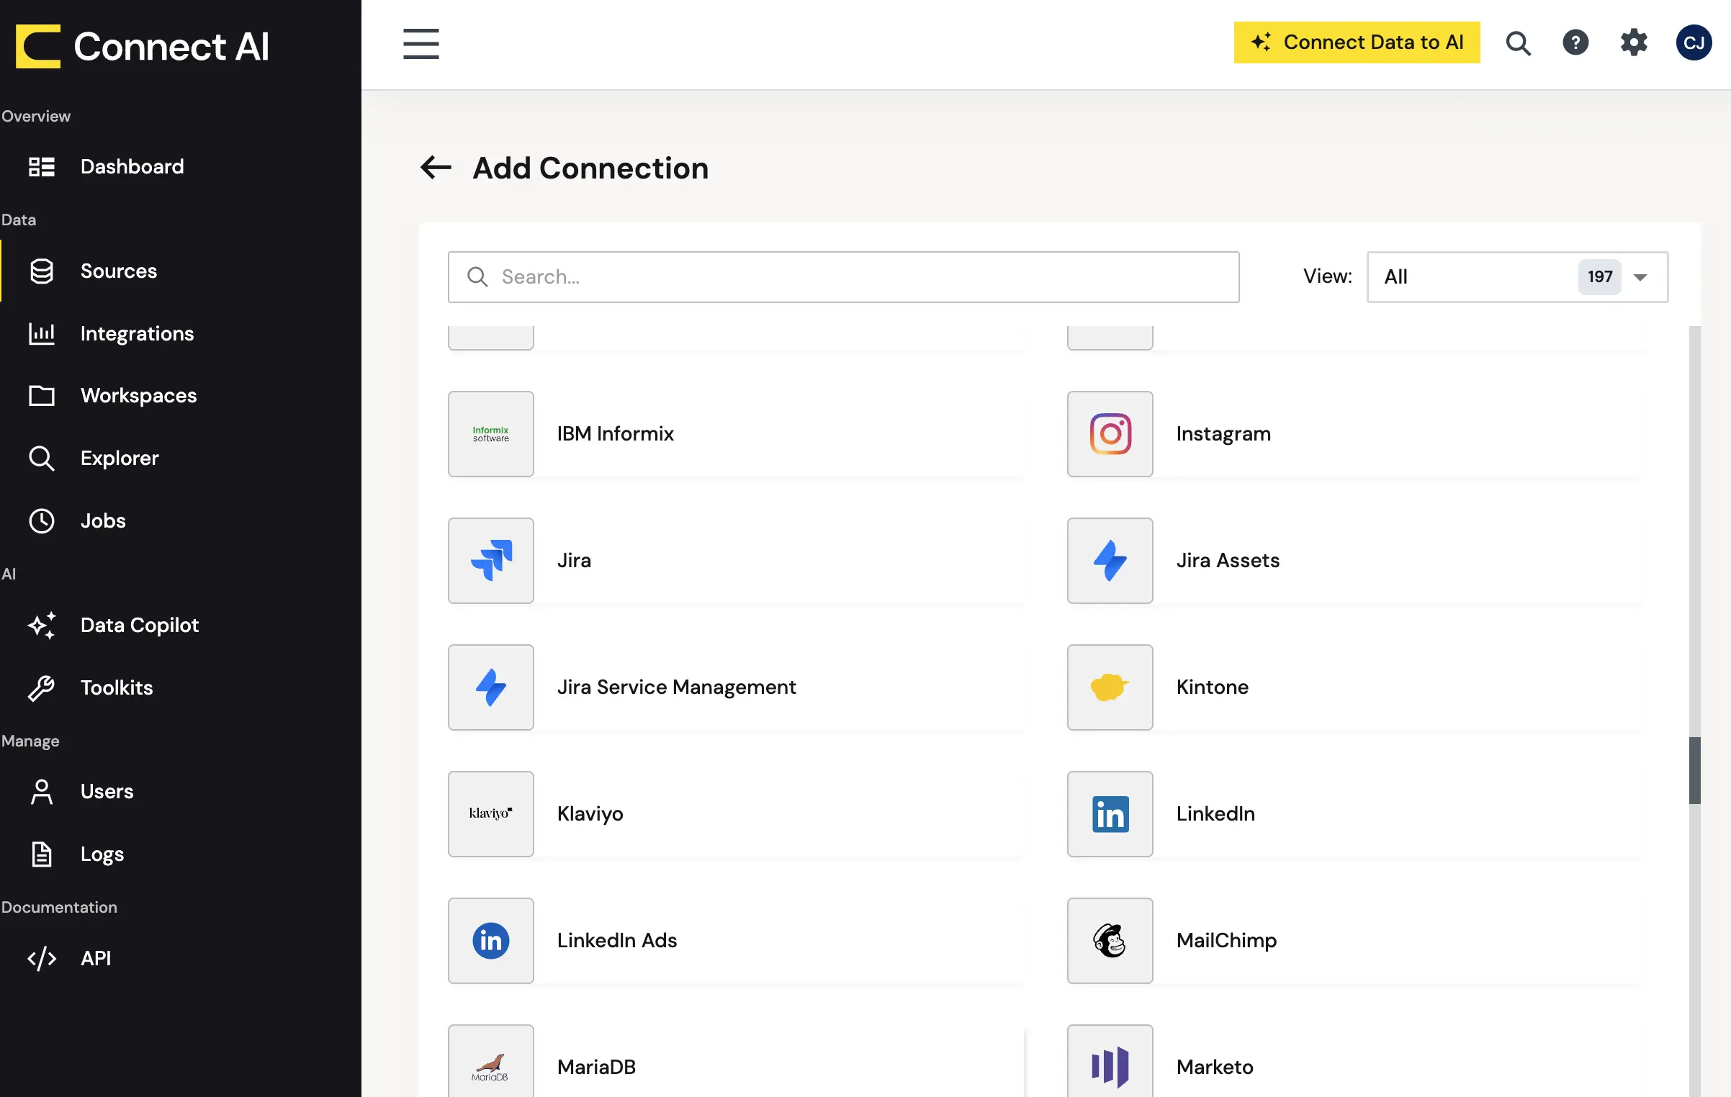This screenshot has width=1731, height=1097.
Task: Click the connector list scrollbar thumb
Action: (1694, 770)
